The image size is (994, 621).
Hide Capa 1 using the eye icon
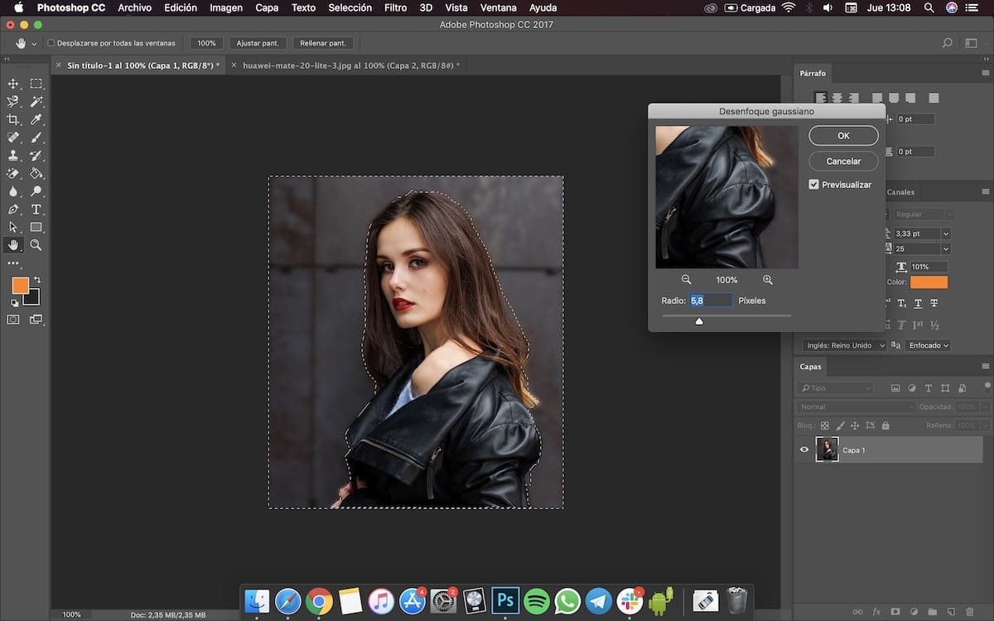[803, 450]
